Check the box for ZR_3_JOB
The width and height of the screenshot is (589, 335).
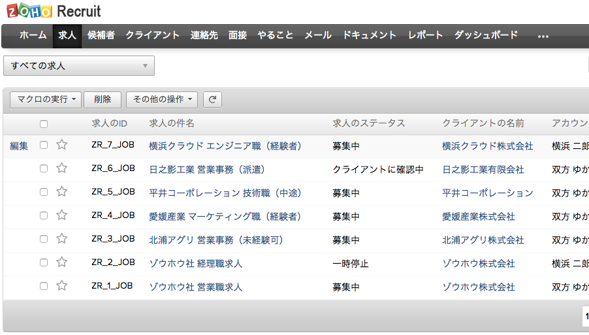(x=44, y=239)
